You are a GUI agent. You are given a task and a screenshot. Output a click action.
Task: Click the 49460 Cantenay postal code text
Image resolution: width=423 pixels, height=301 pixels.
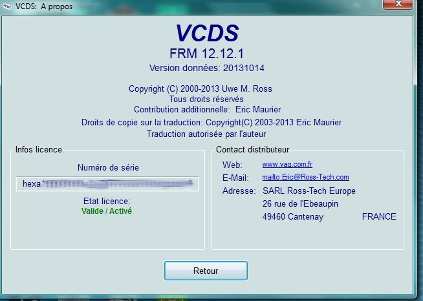pos(292,217)
